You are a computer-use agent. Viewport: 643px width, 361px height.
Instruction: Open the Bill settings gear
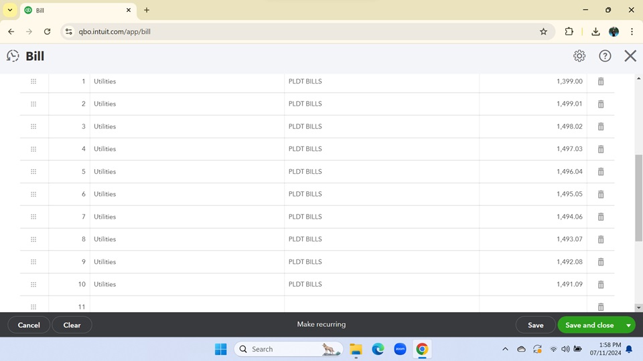[x=579, y=55]
